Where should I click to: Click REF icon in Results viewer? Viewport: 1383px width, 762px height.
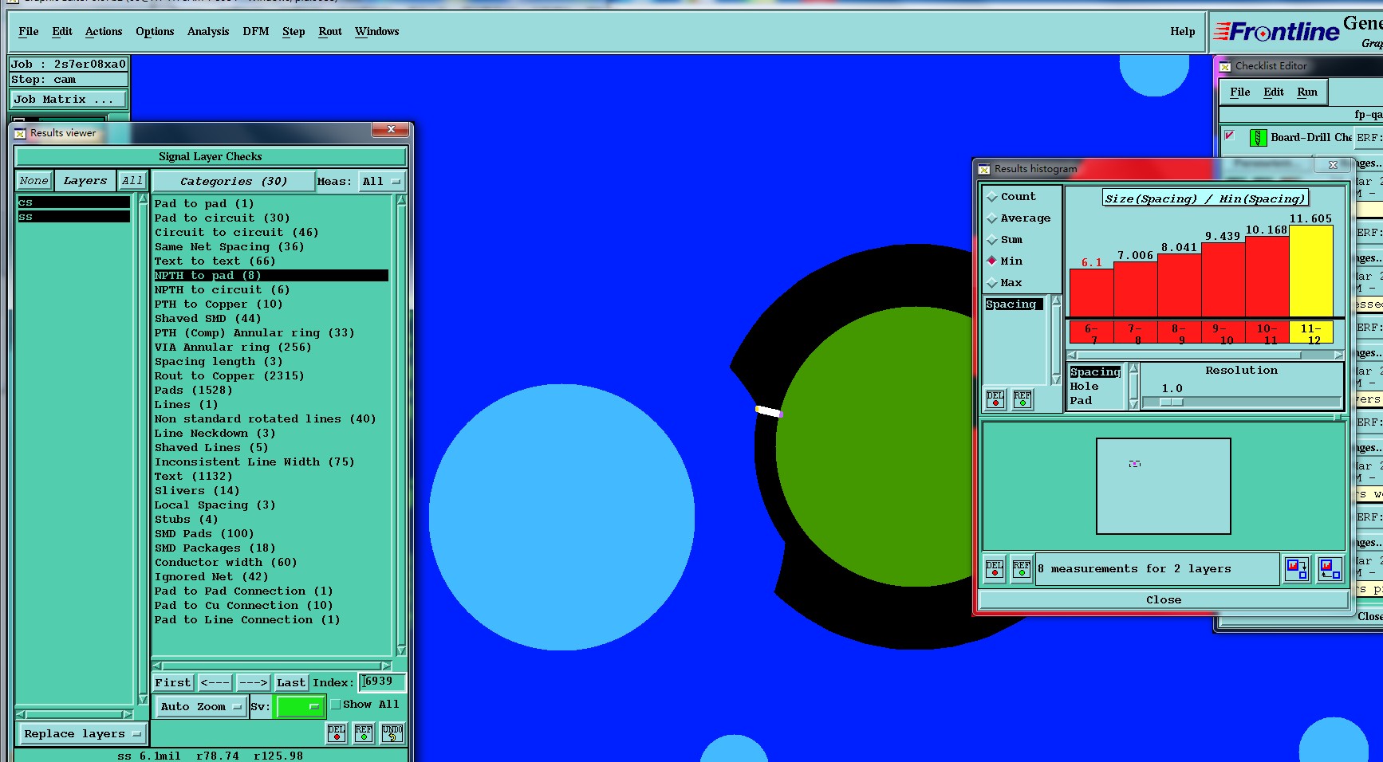click(x=364, y=733)
